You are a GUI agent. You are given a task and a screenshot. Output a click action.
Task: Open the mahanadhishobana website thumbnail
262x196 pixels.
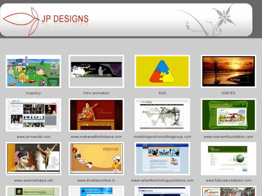pos(96,115)
